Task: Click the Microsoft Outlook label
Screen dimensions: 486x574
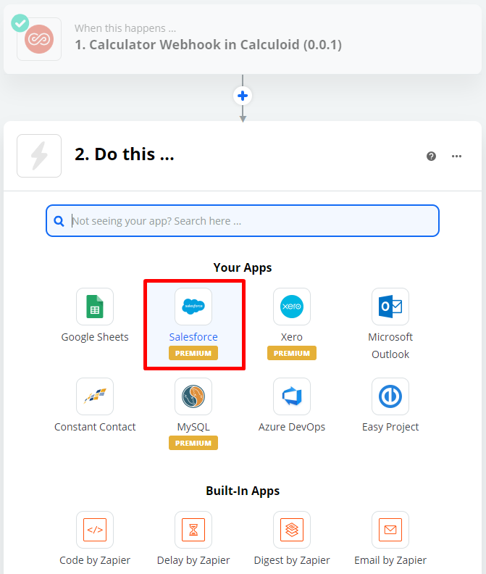Action: 390,346
